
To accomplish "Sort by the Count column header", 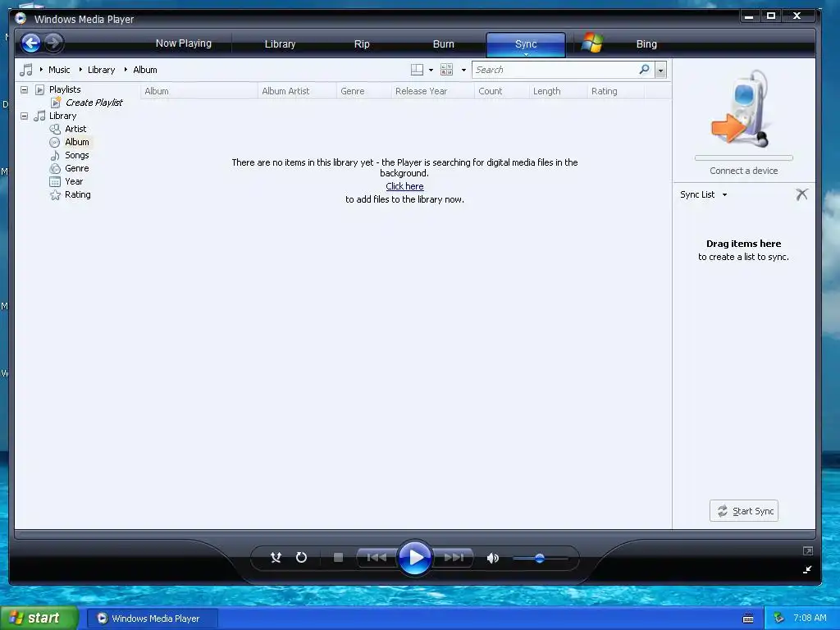I will tap(501, 91).
